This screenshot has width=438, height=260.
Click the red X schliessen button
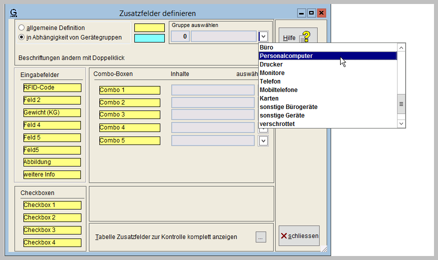pyautogui.click(x=299, y=235)
